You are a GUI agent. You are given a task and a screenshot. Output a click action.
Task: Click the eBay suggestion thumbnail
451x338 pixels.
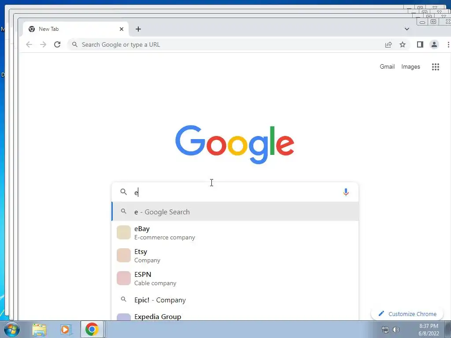coord(124,232)
